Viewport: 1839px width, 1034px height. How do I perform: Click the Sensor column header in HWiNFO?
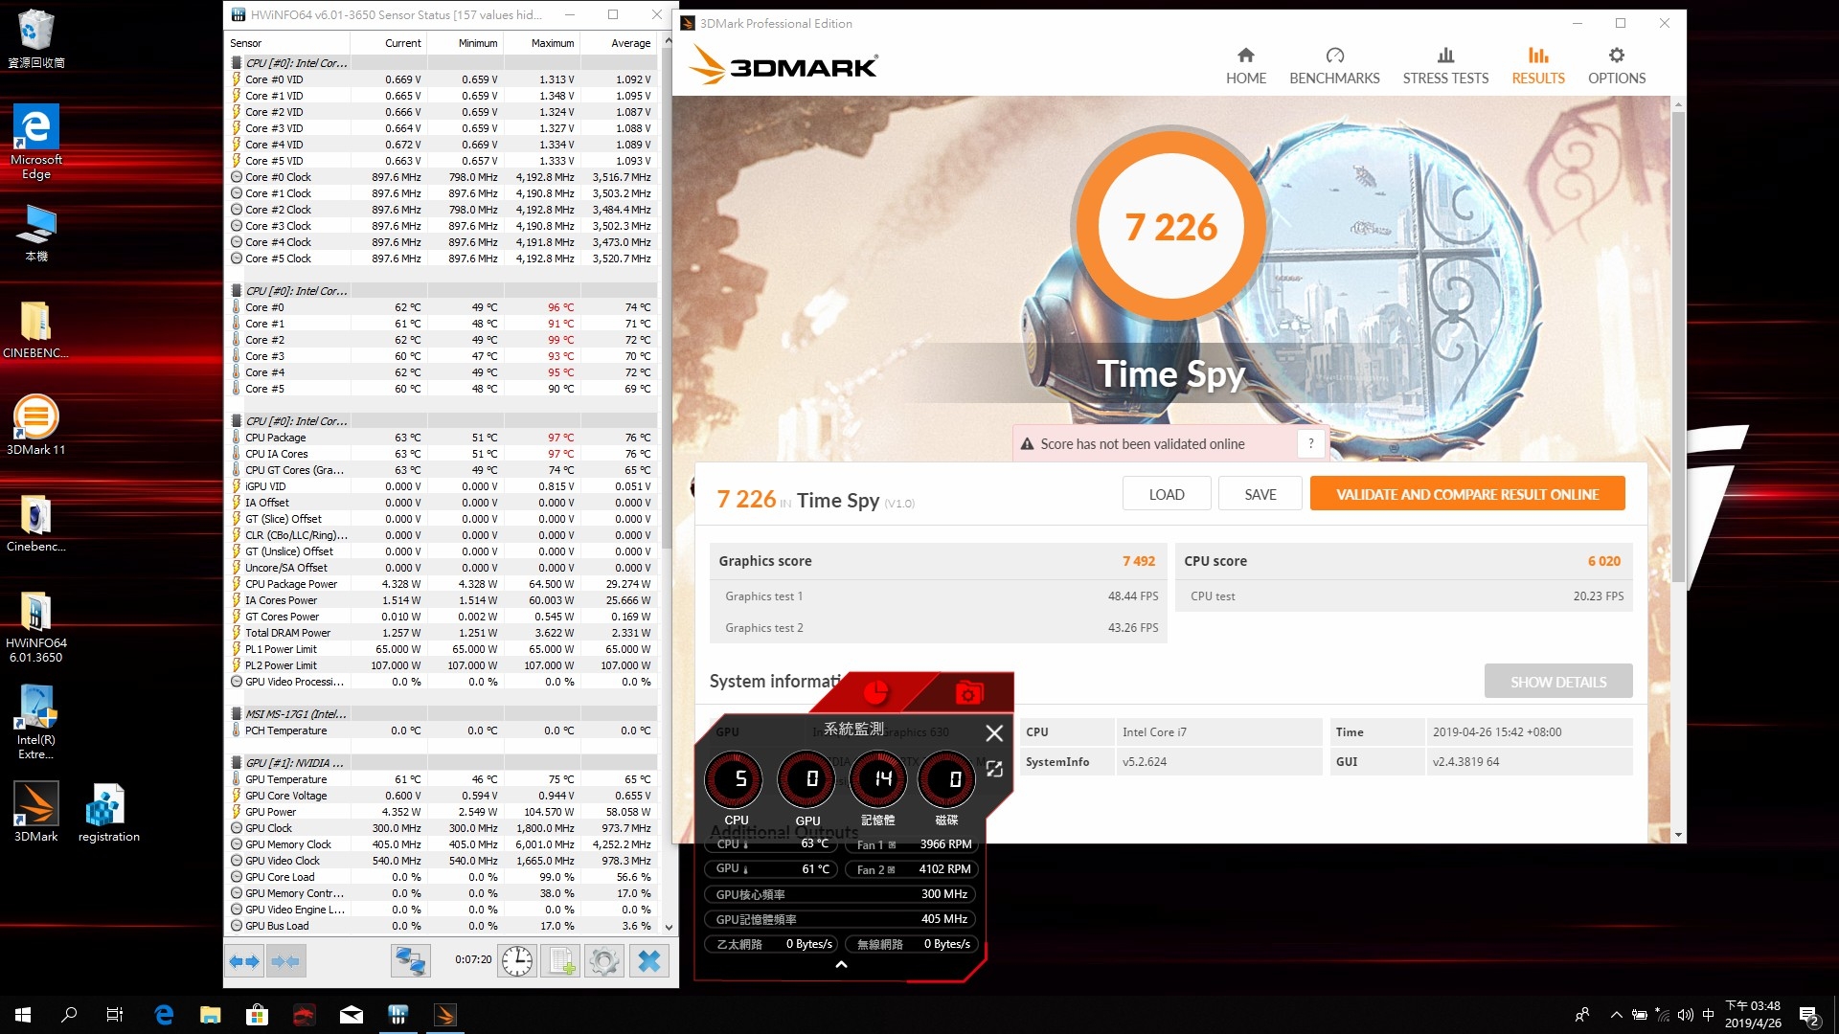(x=287, y=43)
